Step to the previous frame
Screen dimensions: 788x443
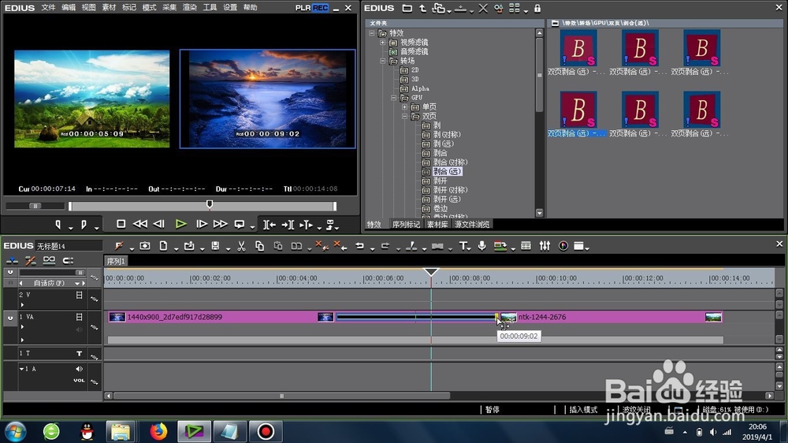click(159, 225)
